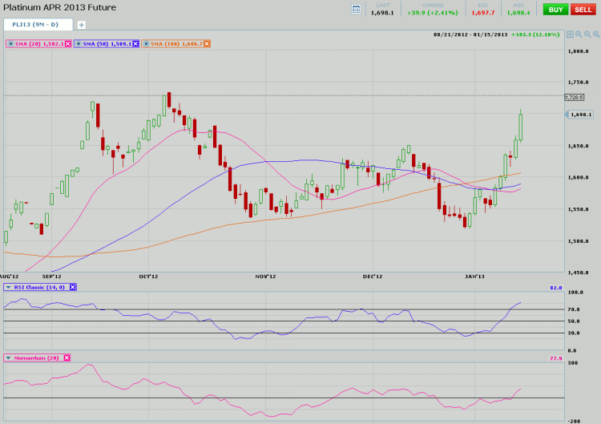601x424 pixels.
Task: Open the calendar icon beside LAST price
Action: point(356,9)
